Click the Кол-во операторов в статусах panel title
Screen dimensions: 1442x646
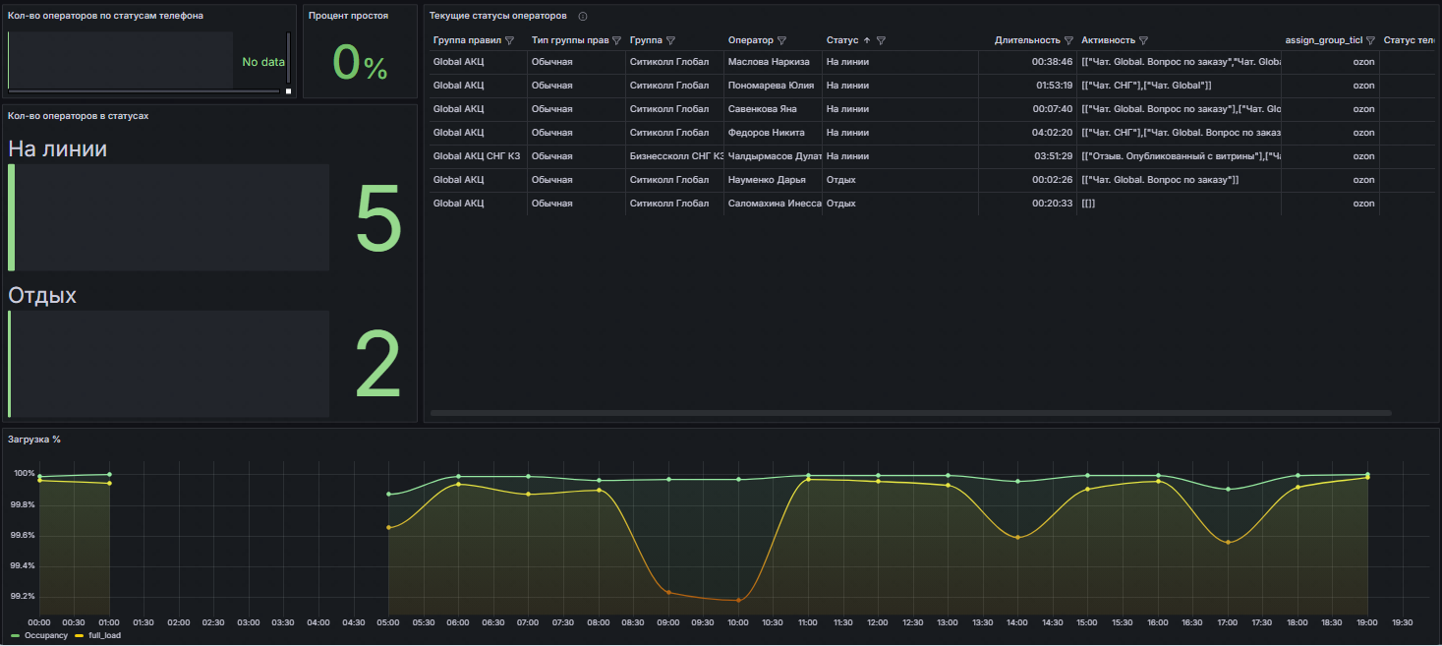(78, 116)
